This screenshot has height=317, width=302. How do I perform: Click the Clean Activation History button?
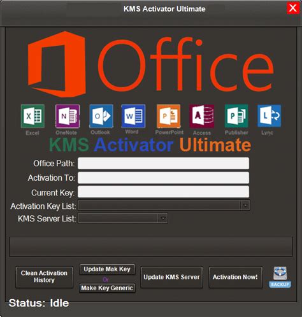44,277
